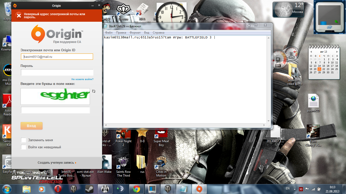The image size is (346, 194).
Task: Open Saints Row The Third shortcut
Action: coord(123,166)
